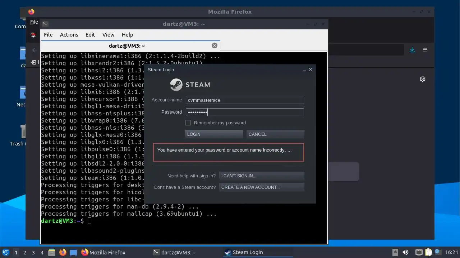The width and height of the screenshot is (460, 258).
Task: Open the terminal View menu
Action: pyautogui.click(x=108, y=35)
